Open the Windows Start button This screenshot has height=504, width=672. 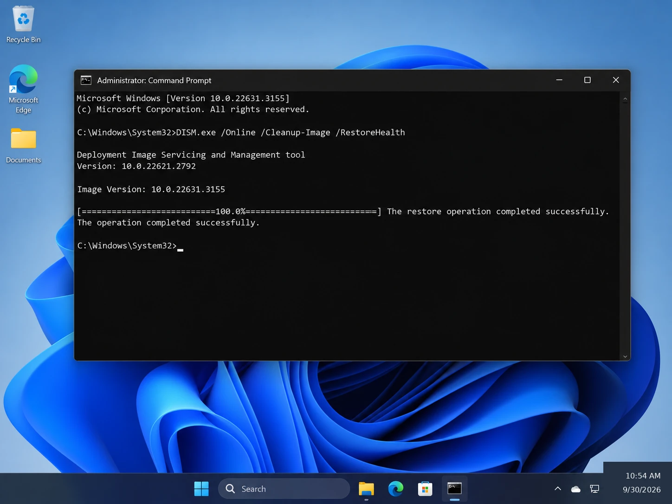[201, 489]
